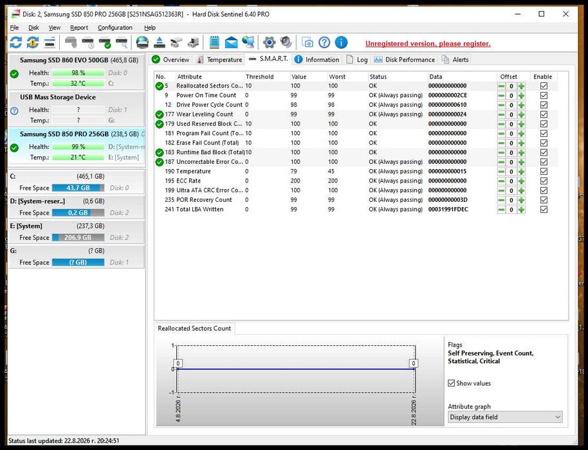This screenshot has height=450, width=588.
Task: Click the green plus in POR Recovery Count row
Action: tap(521, 200)
